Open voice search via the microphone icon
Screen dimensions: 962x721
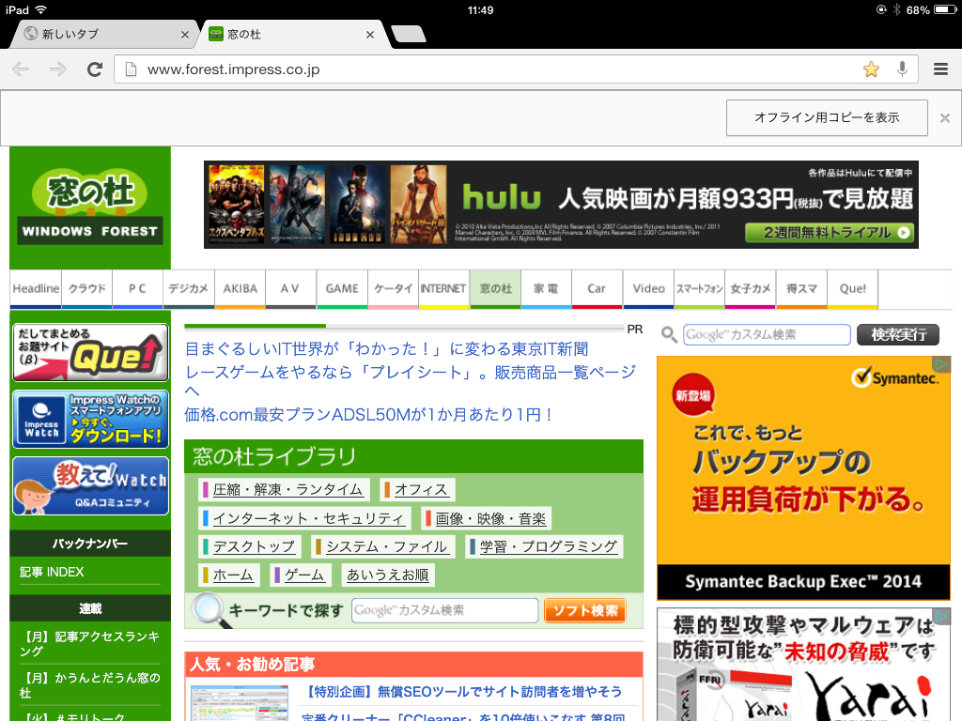(901, 69)
